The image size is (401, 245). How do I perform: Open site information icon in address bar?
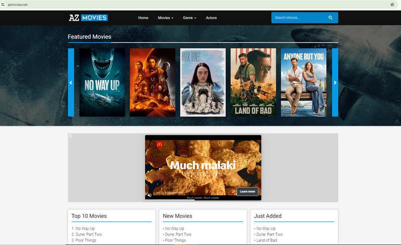[x=3, y=5]
